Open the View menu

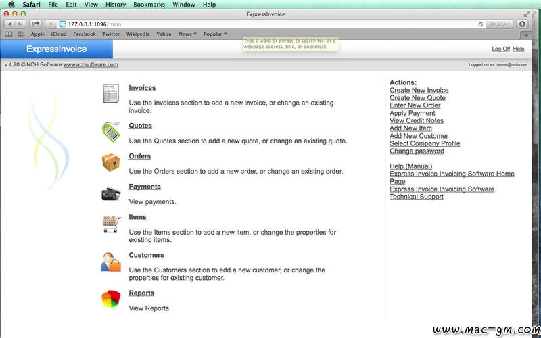(91, 5)
